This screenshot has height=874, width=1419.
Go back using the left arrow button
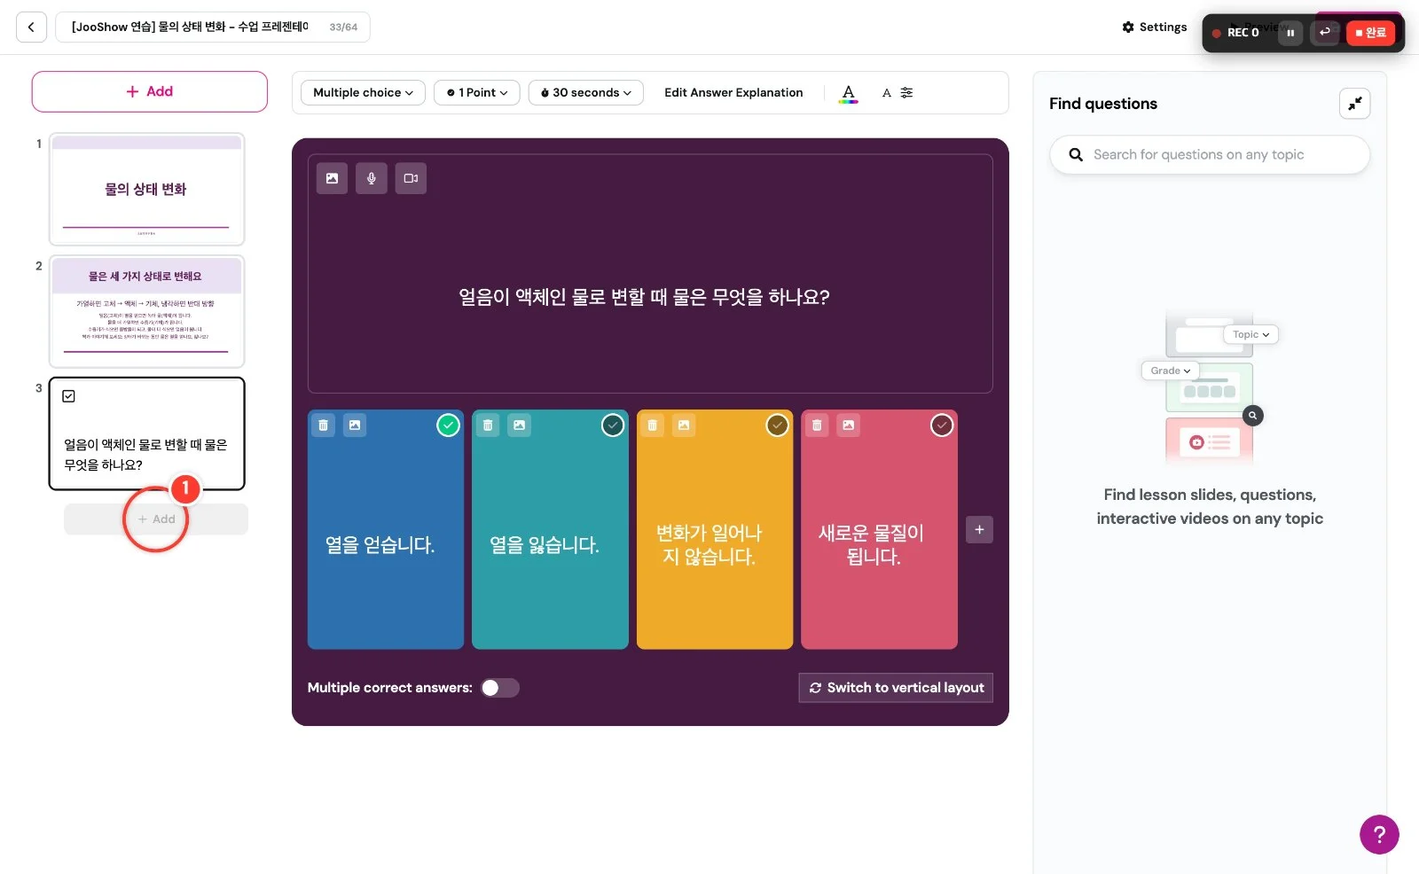(31, 27)
